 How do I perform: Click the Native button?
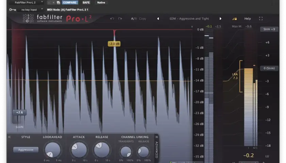click(x=101, y=3)
